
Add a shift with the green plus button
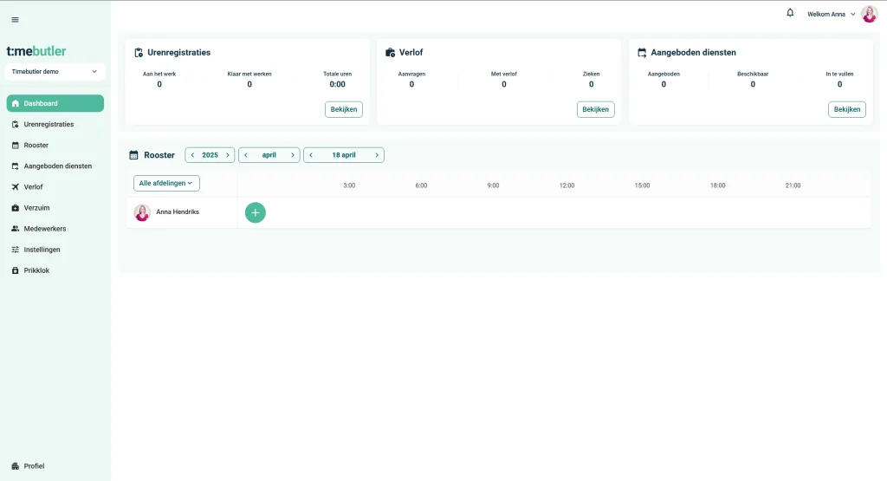[256, 213]
